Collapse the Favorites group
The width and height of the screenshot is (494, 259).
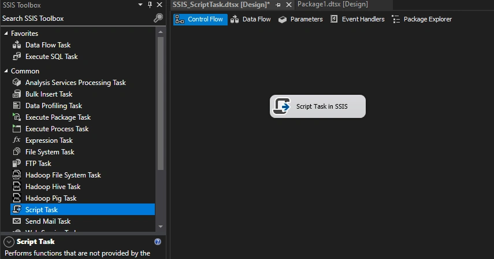[6, 34]
